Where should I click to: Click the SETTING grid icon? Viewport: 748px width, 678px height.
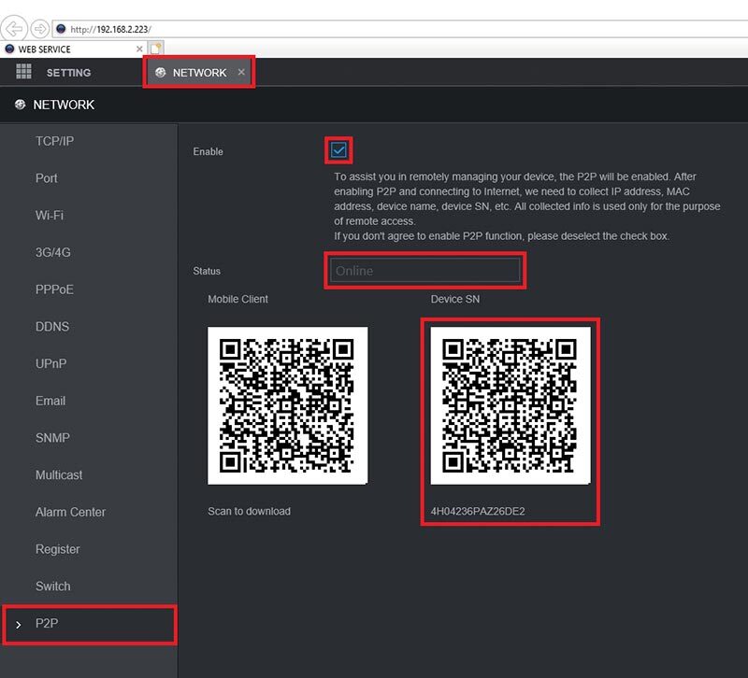pos(23,72)
